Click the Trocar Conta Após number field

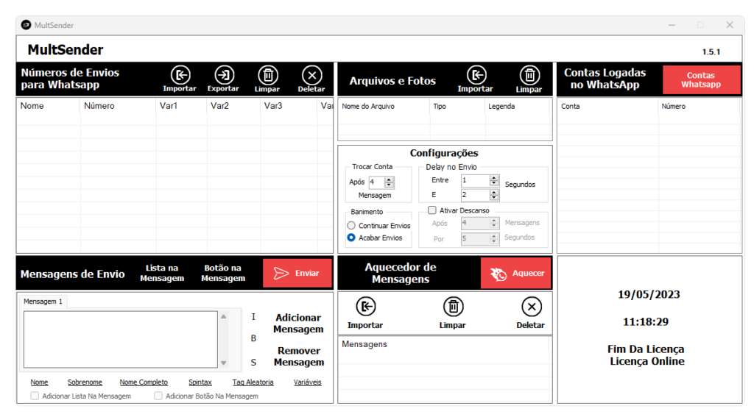[x=377, y=182]
